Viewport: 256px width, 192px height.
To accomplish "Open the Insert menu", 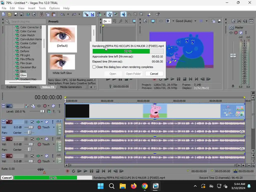I will click(x=31, y=8).
